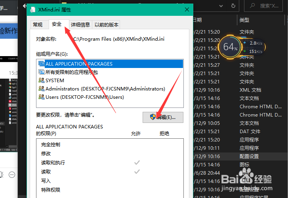Image resolution: width=288 pixels, height=198 pixels.
Task: Select 所有受限制的应用程序包 entry
Action: tap(110, 72)
